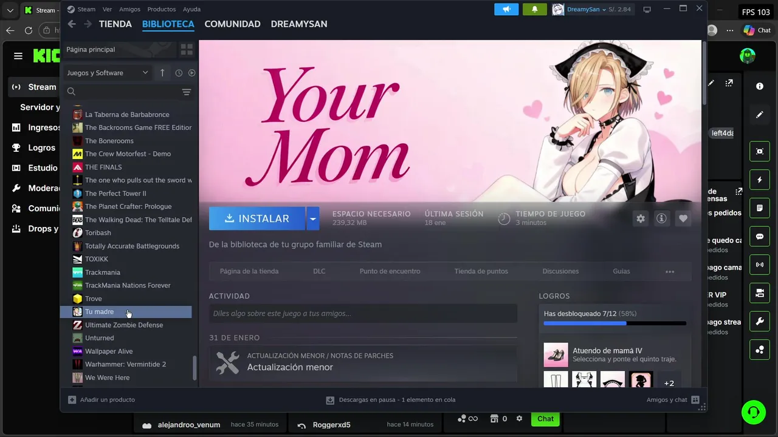Go to COMUNIDAD tab

coord(232,24)
